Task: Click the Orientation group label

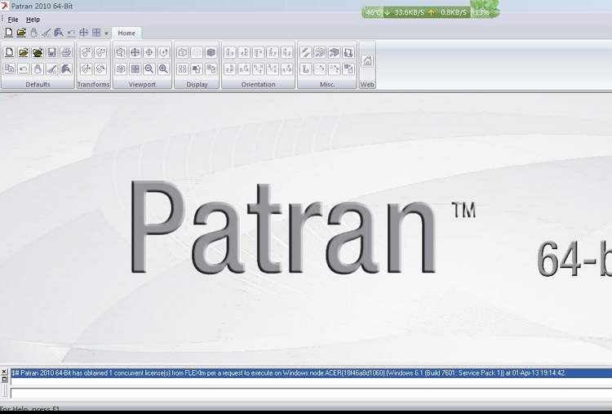Action: [x=258, y=84]
